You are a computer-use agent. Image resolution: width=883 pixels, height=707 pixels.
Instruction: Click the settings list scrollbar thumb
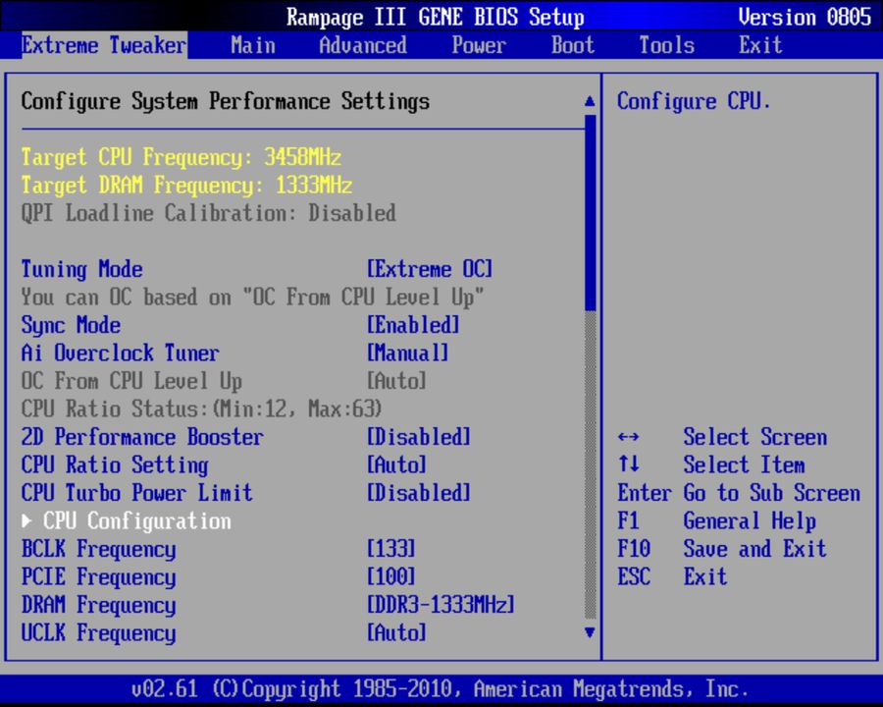point(591,212)
